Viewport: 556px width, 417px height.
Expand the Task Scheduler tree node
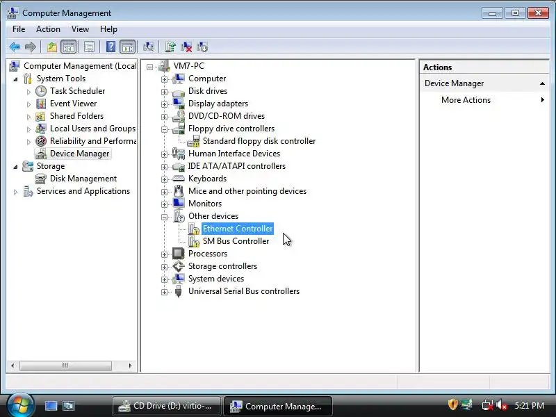tap(28, 92)
